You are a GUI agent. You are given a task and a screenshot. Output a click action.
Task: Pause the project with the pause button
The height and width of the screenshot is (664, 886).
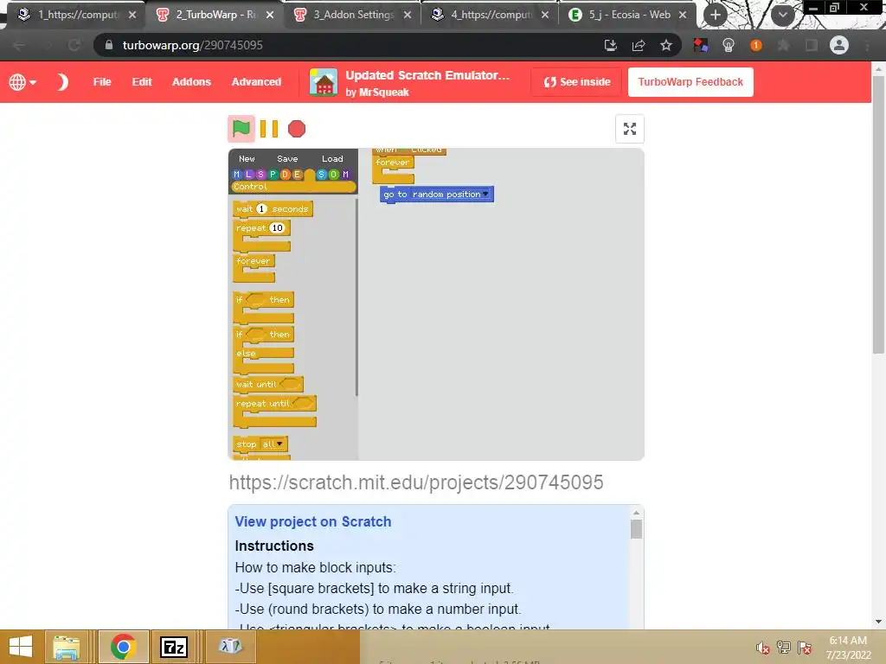click(269, 129)
